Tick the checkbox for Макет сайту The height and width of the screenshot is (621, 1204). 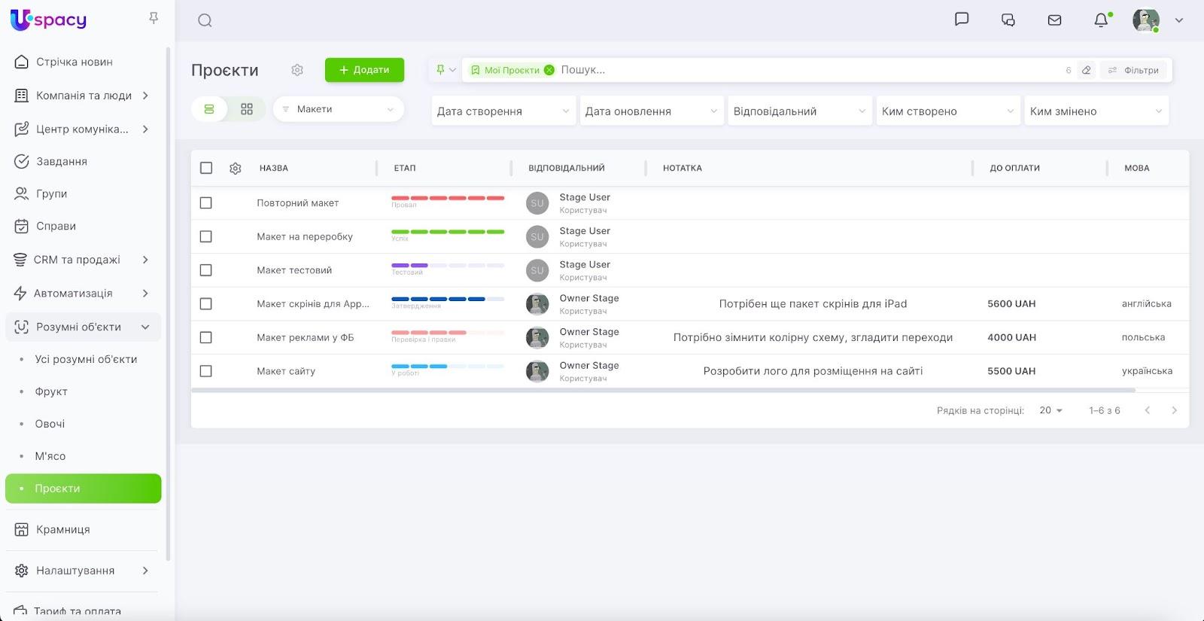tap(206, 371)
